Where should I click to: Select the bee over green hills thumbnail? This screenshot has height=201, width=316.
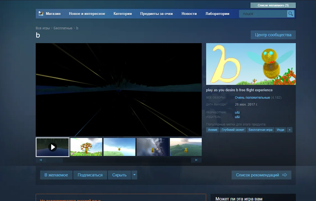click(186, 147)
